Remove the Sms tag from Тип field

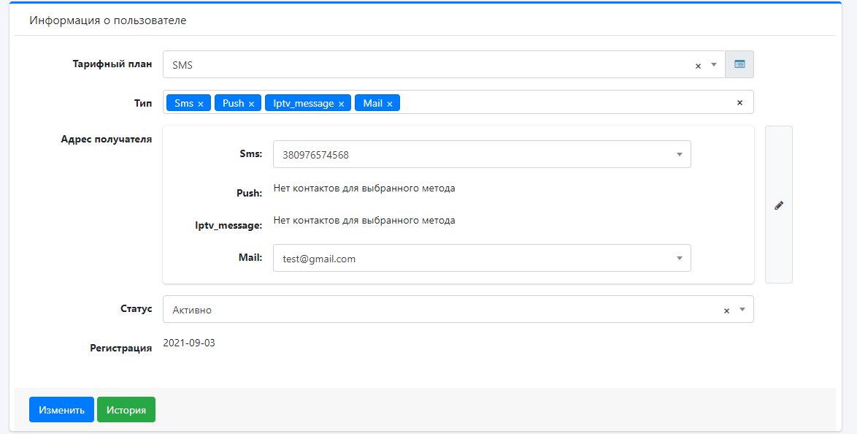[201, 104]
